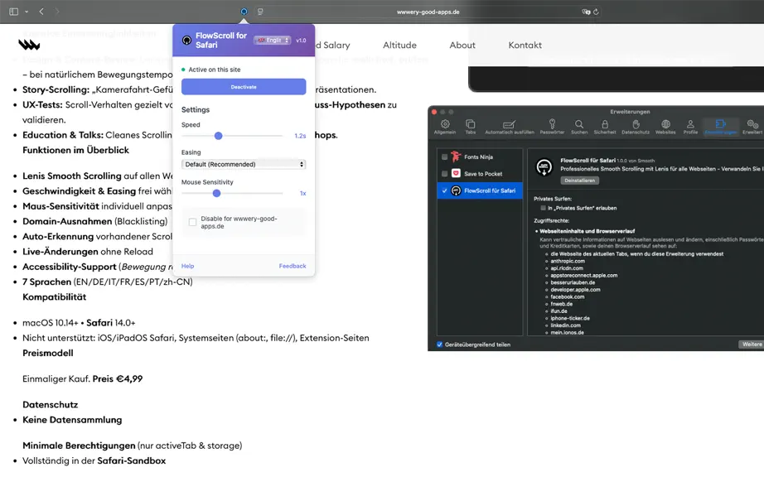Image resolution: width=764 pixels, height=477 pixels.
Task: Toggle Geräteübergreifend teilen checkbox
Action: click(439, 344)
